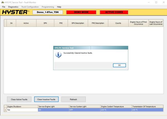The width and height of the screenshot is (167, 119).
Task: Sort by the SA column header
Action: [11, 23]
